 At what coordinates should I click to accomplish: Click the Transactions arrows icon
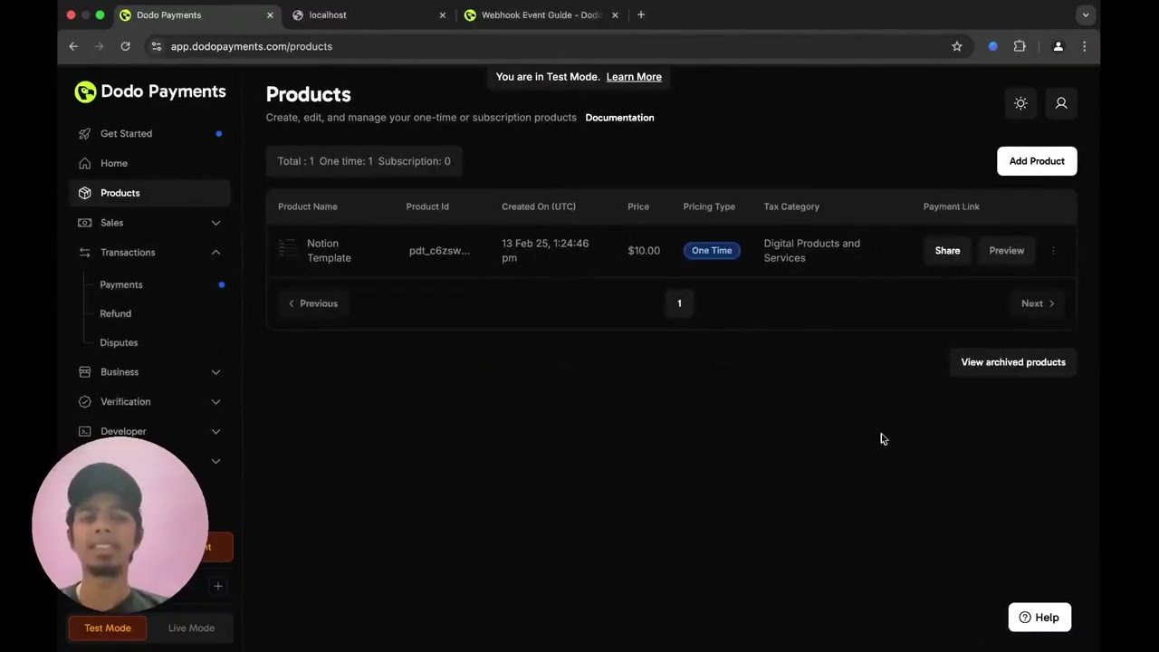(84, 253)
